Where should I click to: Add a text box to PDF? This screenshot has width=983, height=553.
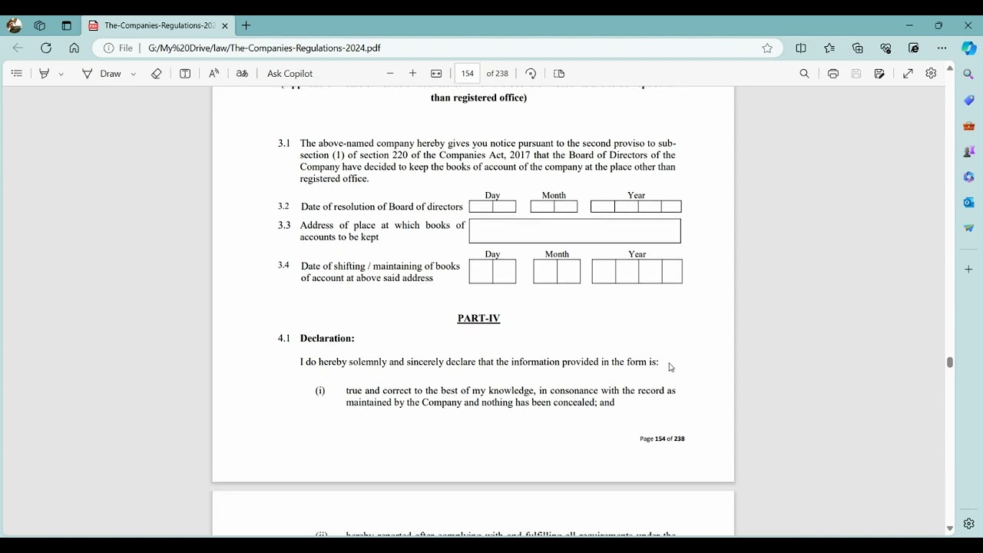185,74
